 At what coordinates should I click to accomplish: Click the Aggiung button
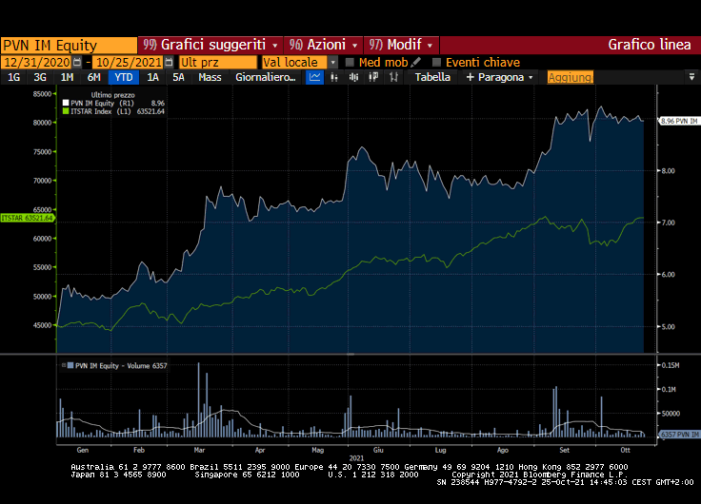pos(570,77)
